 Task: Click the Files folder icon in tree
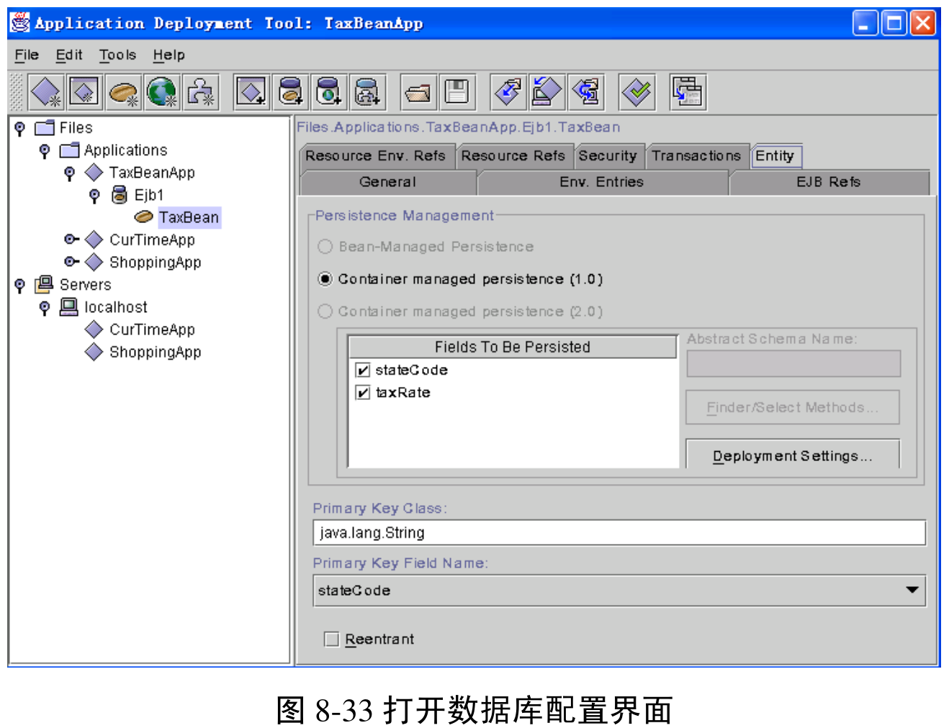(x=45, y=128)
